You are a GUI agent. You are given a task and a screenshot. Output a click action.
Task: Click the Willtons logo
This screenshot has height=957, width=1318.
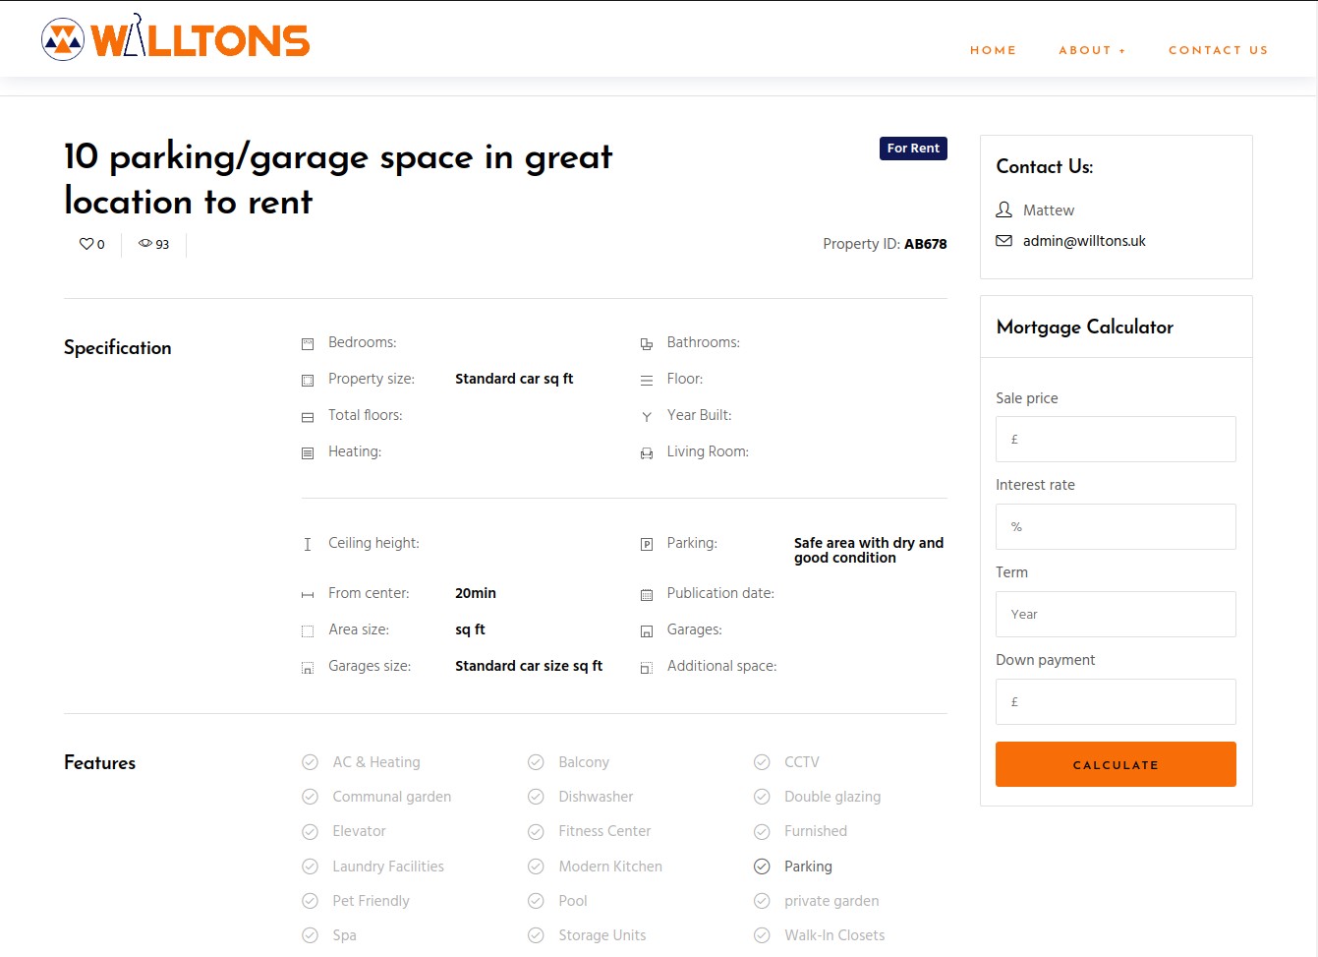click(175, 37)
